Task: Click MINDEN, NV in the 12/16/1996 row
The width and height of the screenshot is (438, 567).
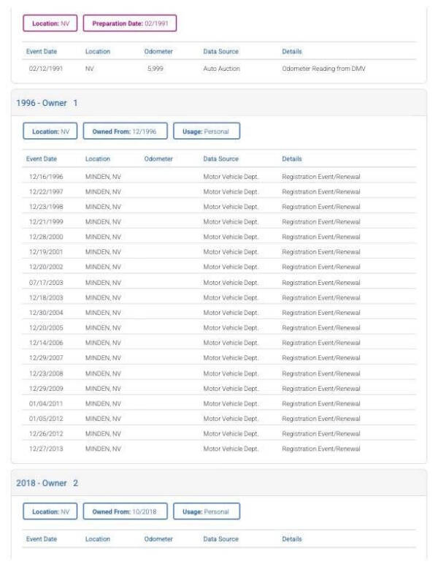Action: point(103,177)
